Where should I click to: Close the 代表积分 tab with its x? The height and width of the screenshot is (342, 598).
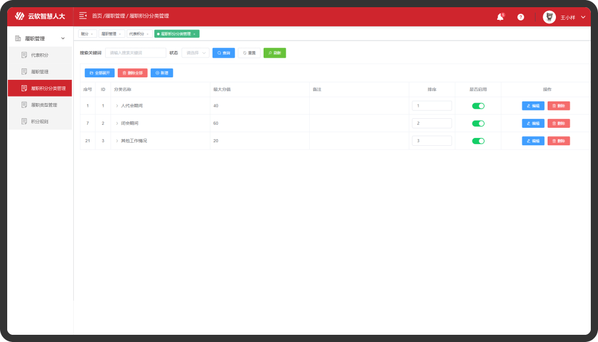click(x=146, y=34)
